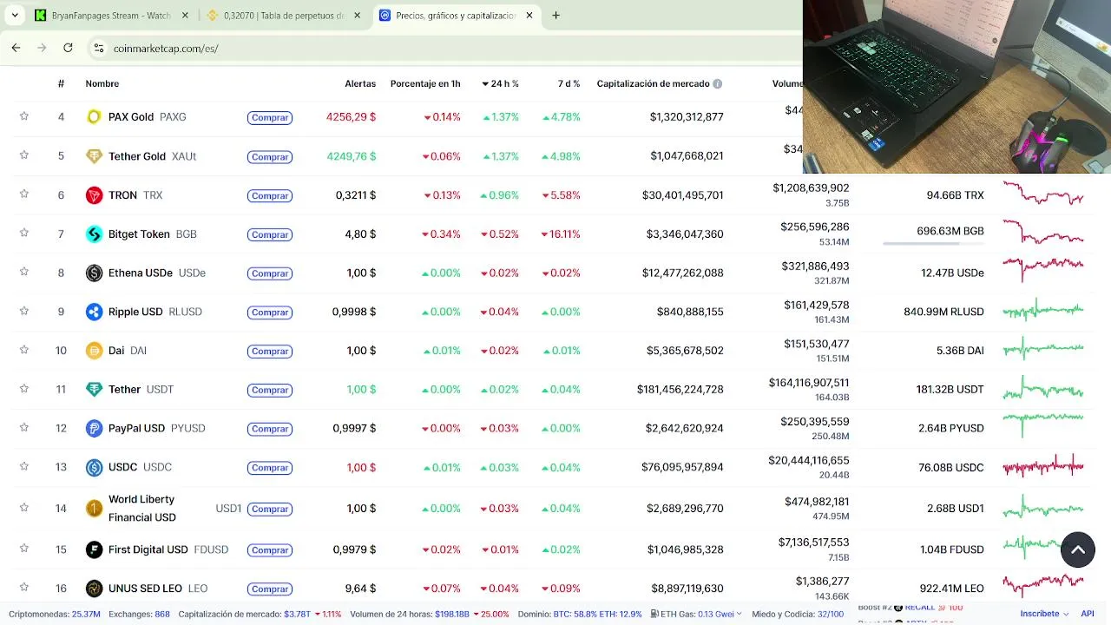Open World Liberty Financial USD logo

[94, 509]
